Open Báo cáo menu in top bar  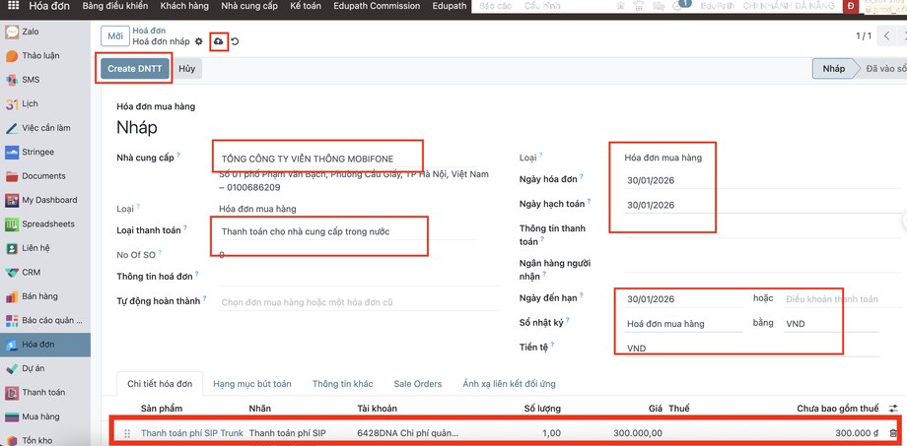click(x=495, y=6)
